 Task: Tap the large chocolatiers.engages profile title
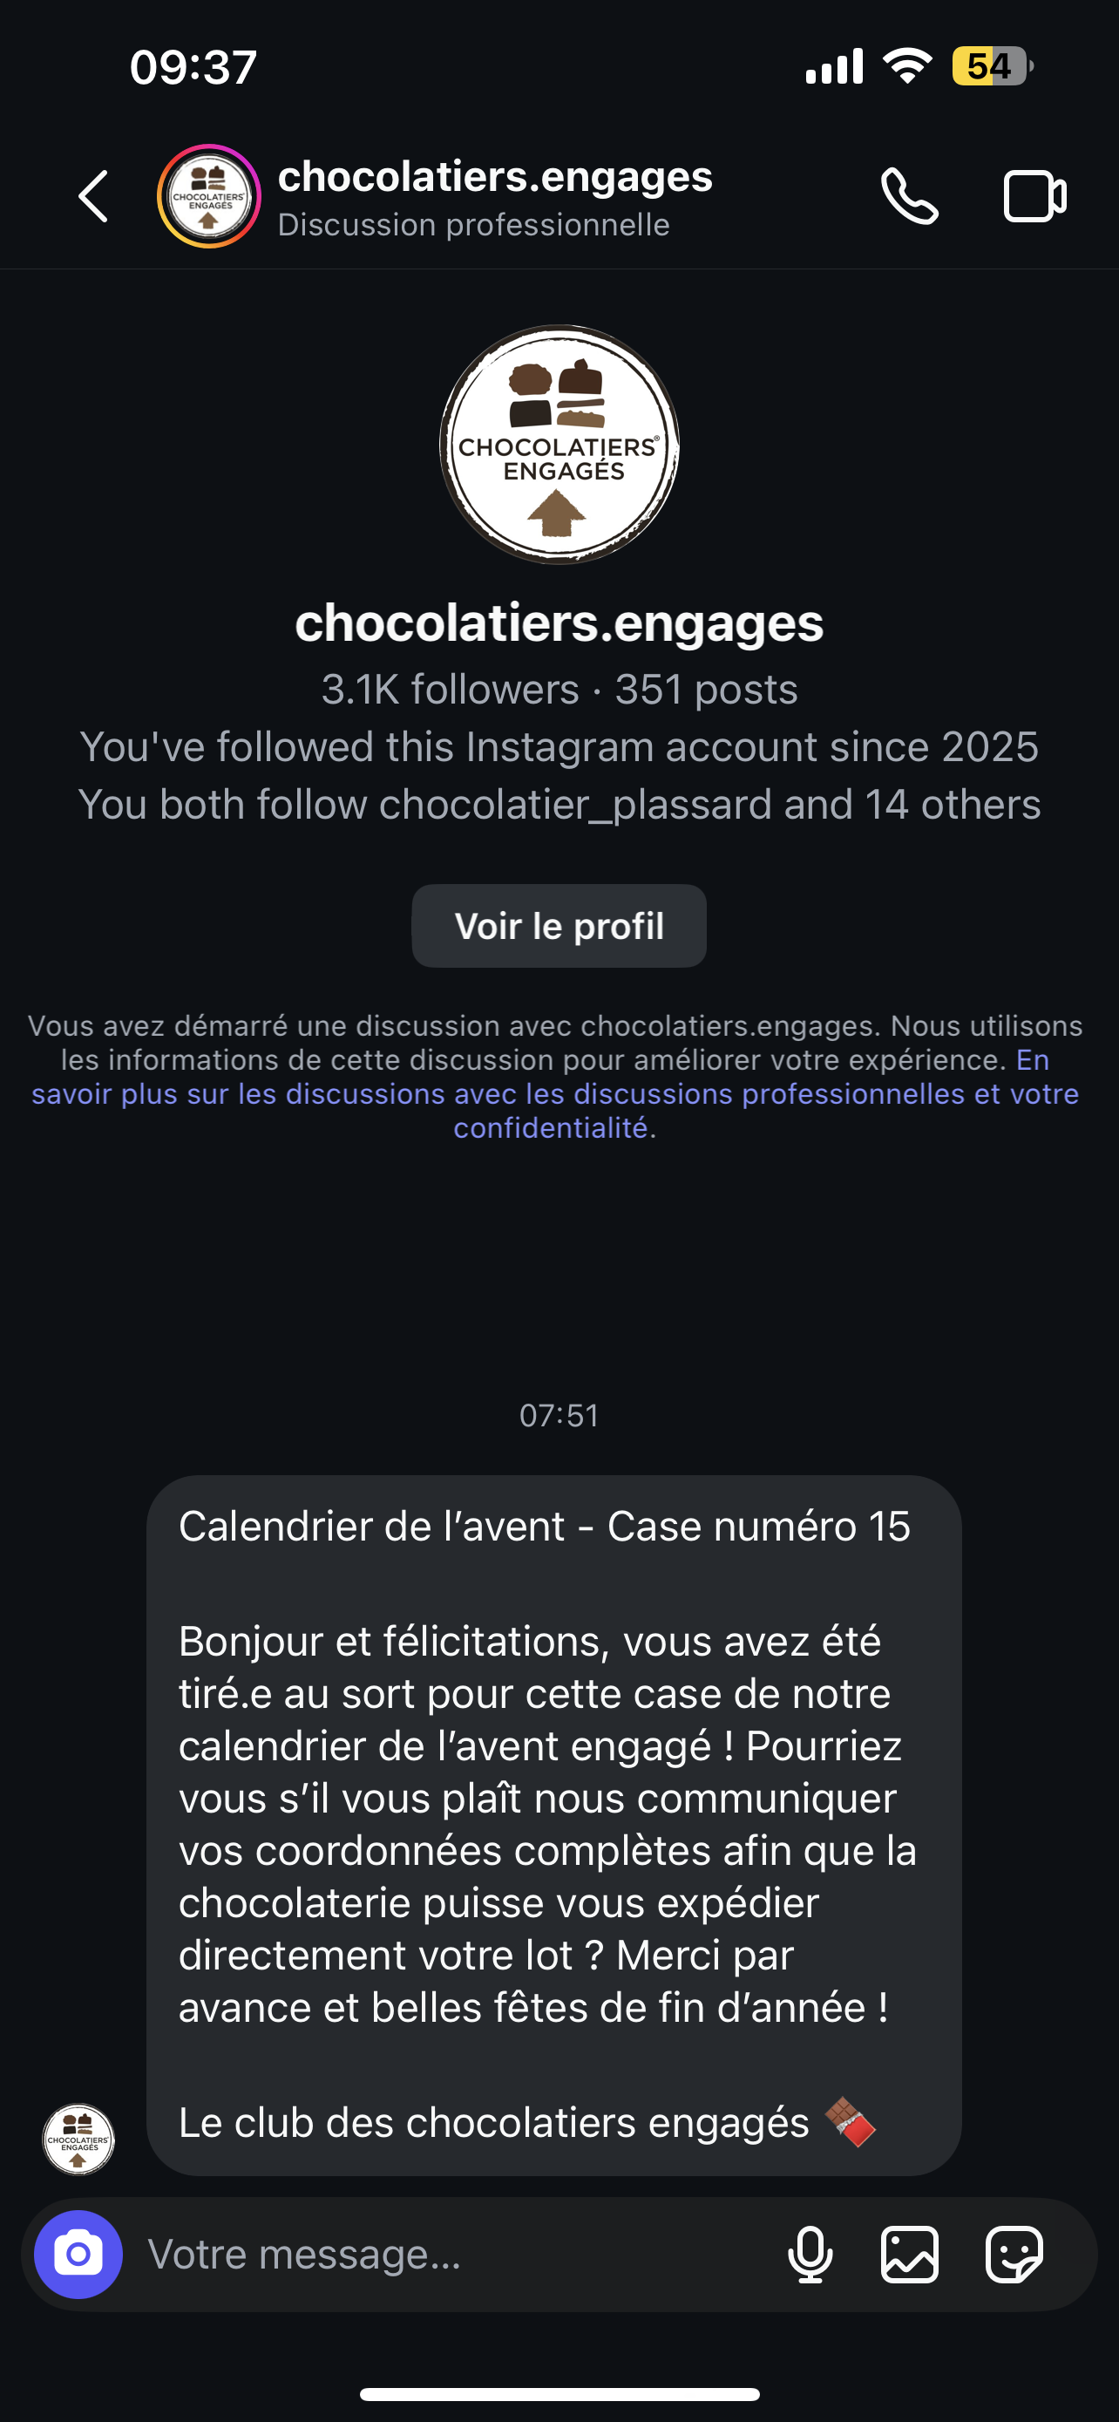[559, 623]
